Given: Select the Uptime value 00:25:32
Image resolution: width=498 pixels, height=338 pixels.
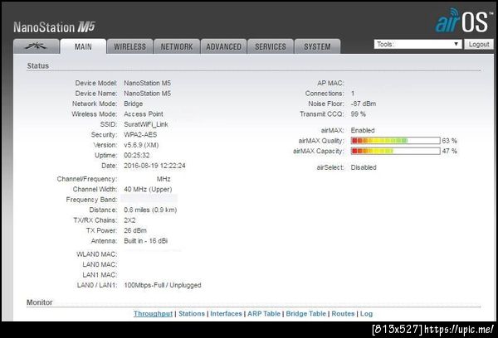Looking at the screenshot, I should (x=137, y=156).
